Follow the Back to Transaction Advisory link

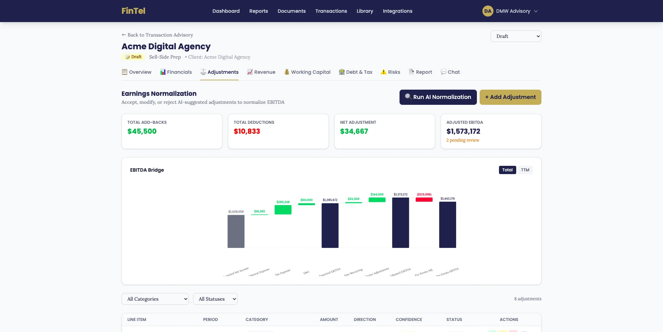tap(157, 34)
